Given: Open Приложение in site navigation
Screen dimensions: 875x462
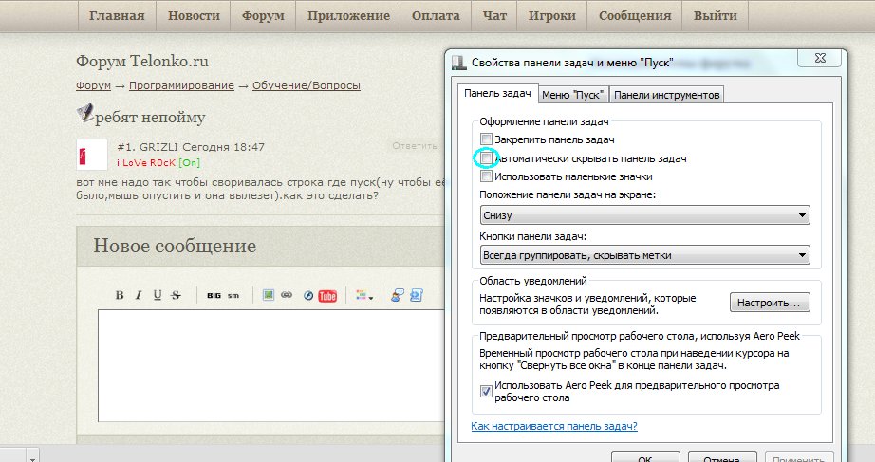Looking at the screenshot, I should [x=348, y=15].
